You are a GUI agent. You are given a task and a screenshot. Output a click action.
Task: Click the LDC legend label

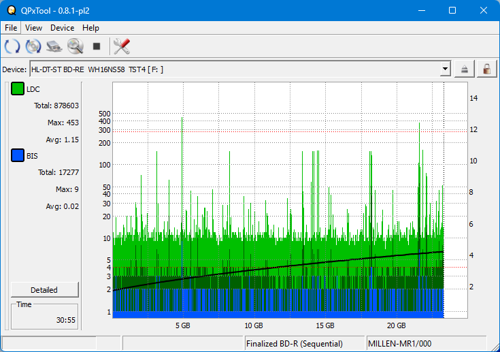pyautogui.click(x=33, y=89)
